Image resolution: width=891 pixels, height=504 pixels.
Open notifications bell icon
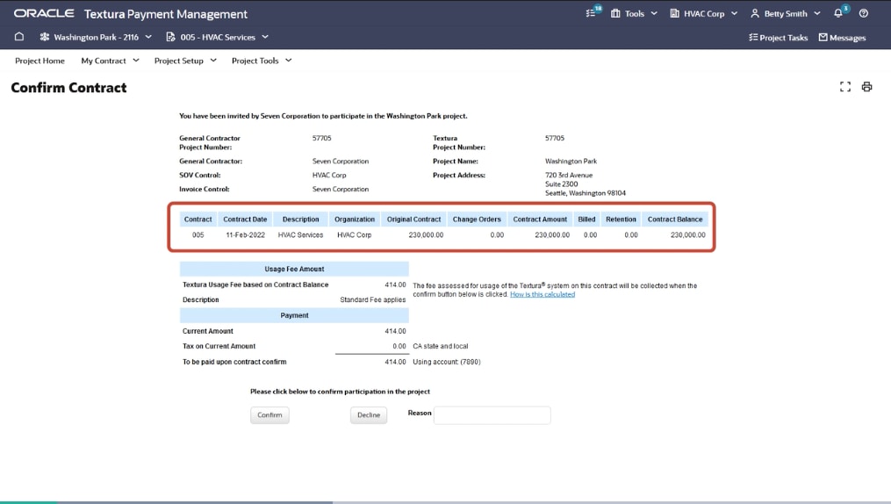tap(838, 13)
